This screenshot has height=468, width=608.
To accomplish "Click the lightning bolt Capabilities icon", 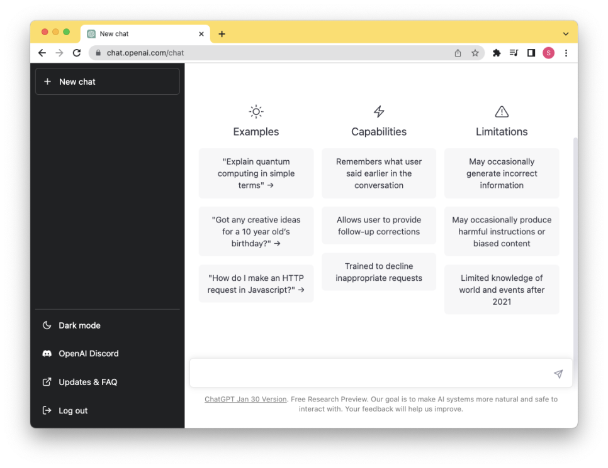I will click(x=379, y=112).
